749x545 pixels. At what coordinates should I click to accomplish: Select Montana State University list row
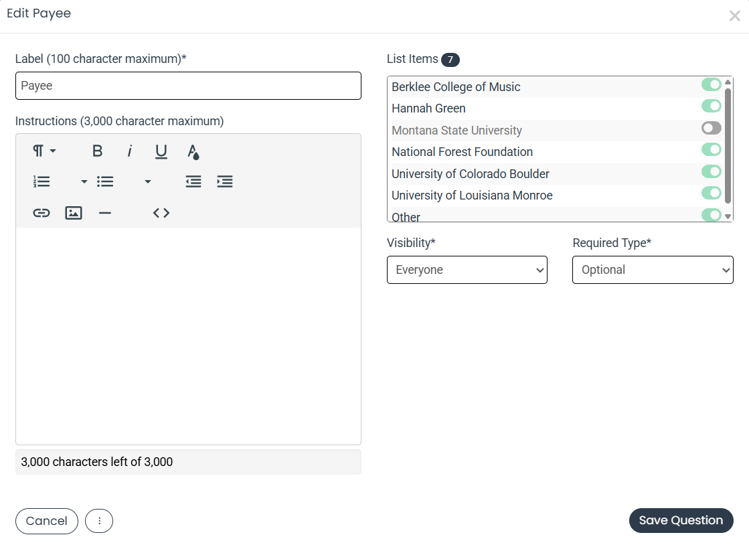pos(556,131)
